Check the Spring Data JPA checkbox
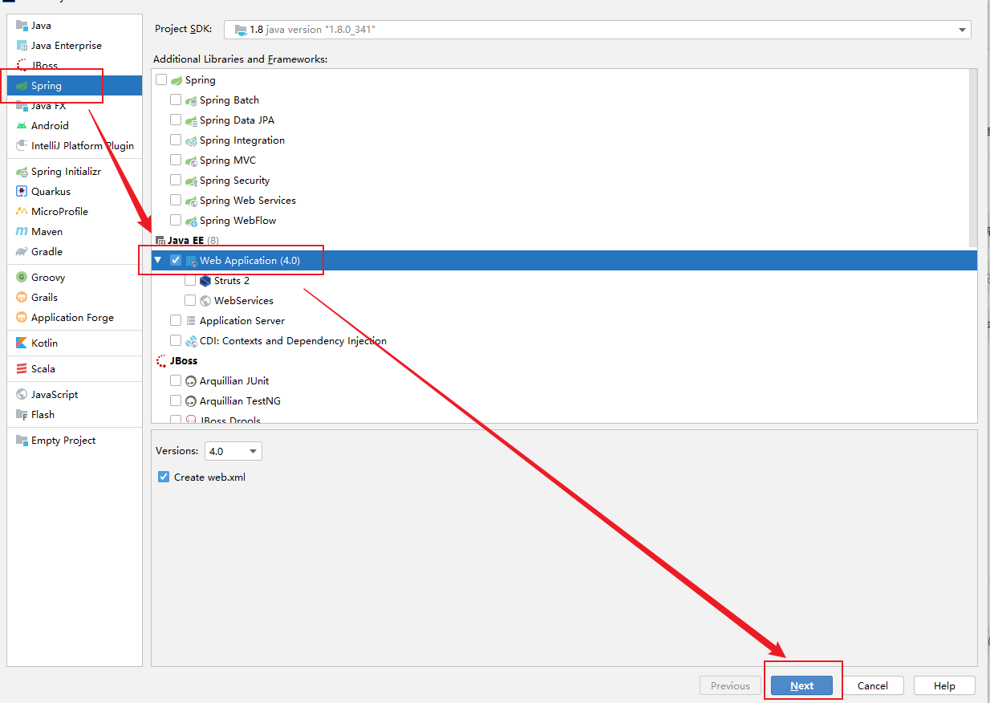Viewport: 990px width, 703px height. [176, 120]
